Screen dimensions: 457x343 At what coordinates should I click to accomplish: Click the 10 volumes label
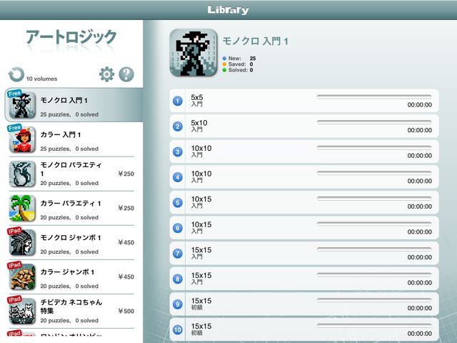point(41,79)
